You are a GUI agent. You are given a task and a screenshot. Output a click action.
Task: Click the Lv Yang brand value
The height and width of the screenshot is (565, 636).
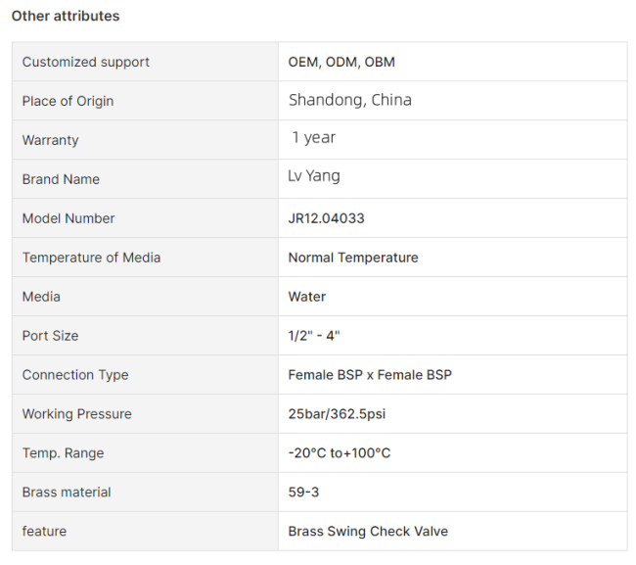314,175
